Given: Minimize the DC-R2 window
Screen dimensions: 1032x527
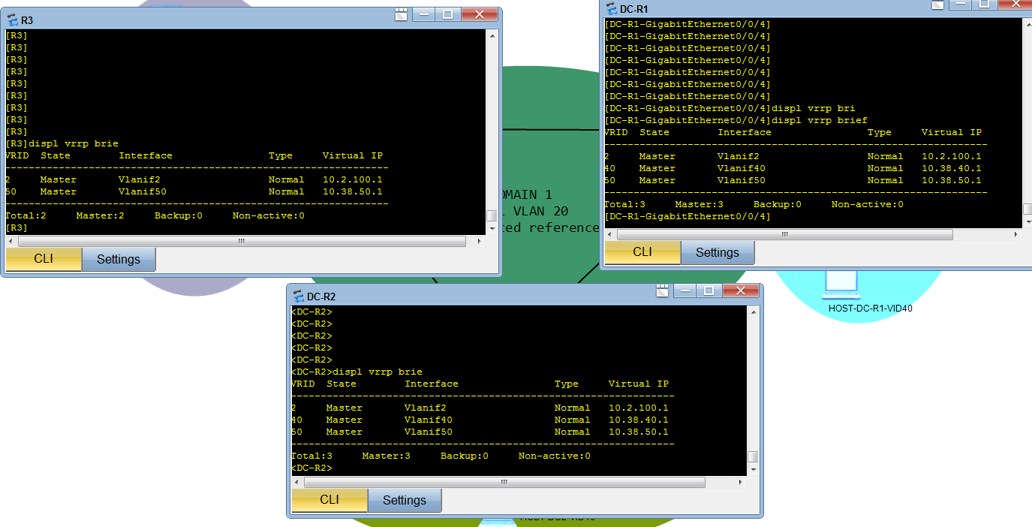Looking at the screenshot, I should (x=685, y=290).
